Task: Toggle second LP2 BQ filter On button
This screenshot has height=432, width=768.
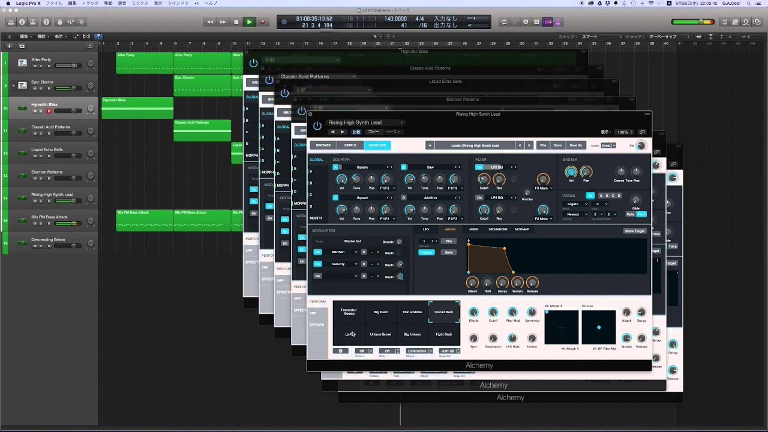Action: pos(479,197)
